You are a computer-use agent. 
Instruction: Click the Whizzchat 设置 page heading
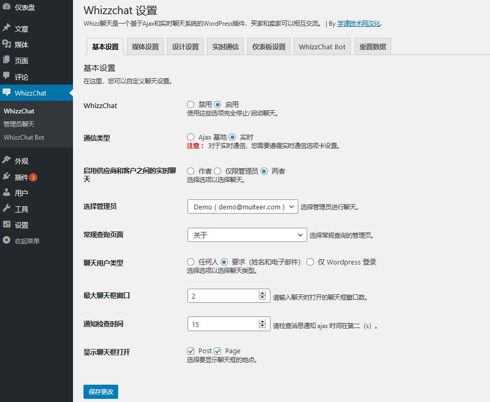(x=120, y=10)
